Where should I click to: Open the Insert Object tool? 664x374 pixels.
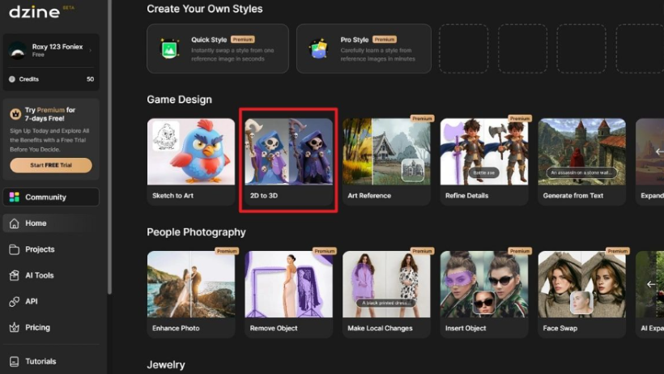484,295
